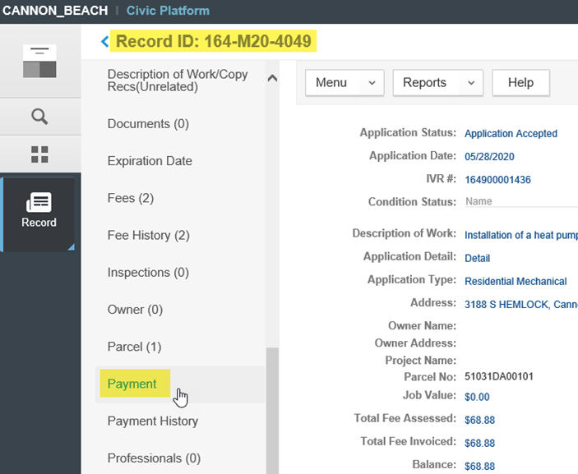Click the back chevron beside Record ID

[104, 41]
